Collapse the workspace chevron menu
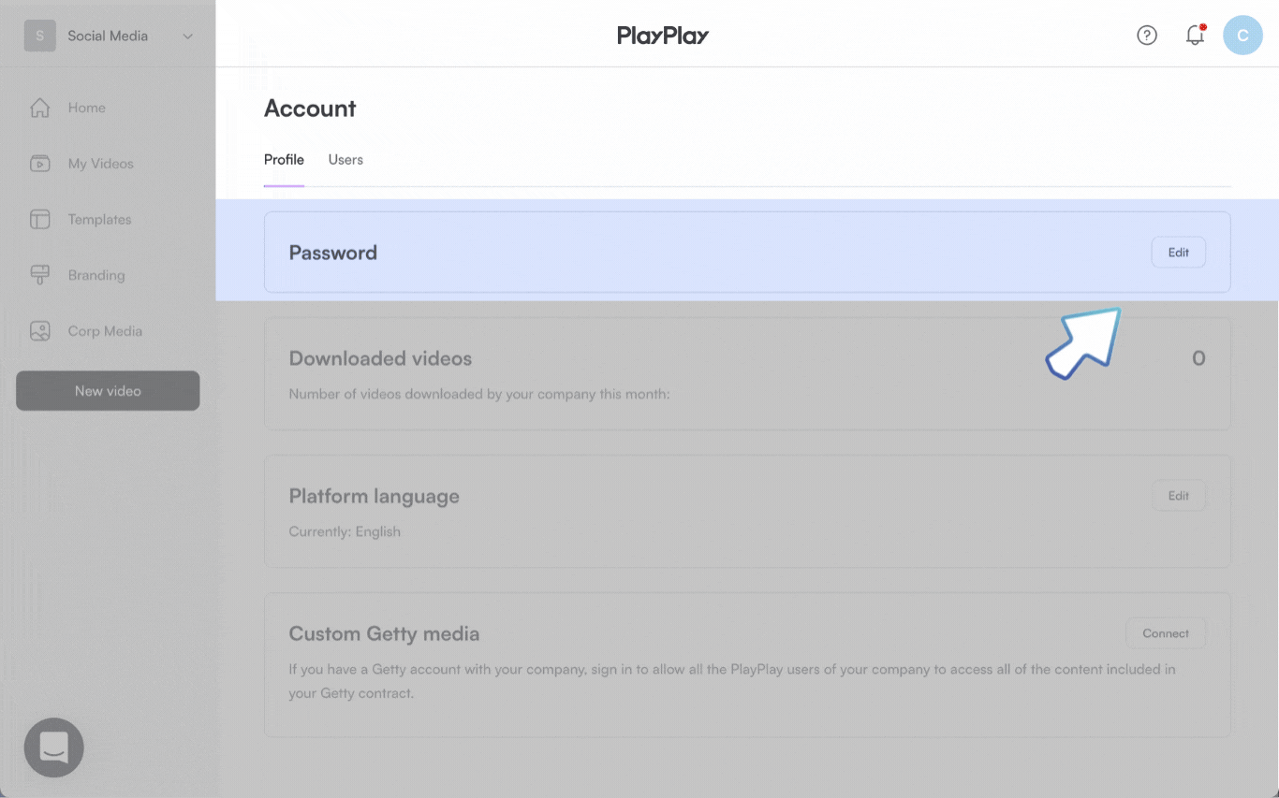Screen dimensions: 1279x798 pyautogui.click(x=187, y=36)
